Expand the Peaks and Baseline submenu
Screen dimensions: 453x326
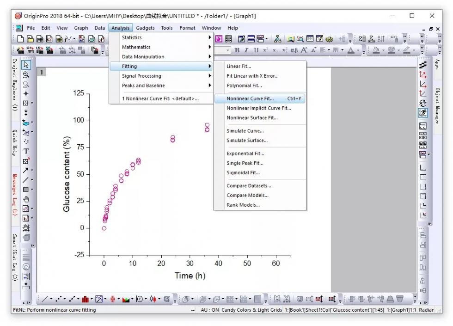coord(161,85)
